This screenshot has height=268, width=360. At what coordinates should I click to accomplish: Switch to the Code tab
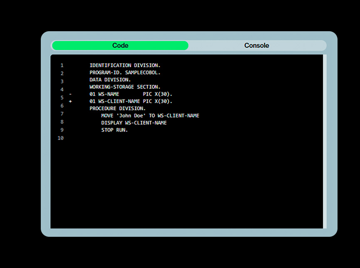click(x=120, y=45)
